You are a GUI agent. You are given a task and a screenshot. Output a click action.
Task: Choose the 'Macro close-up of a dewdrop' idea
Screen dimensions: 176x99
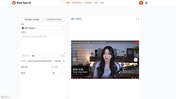(40, 61)
